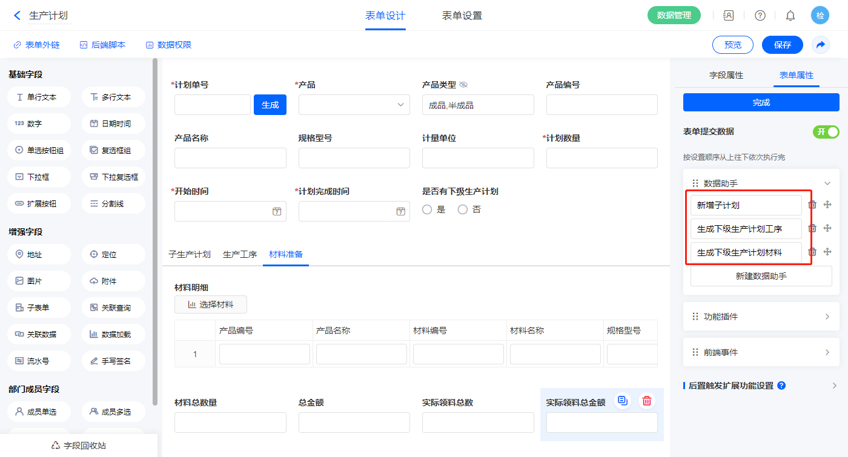Screen dimensions: 848x457
Task: Collapse the 数据助手 section
Action: (827, 183)
